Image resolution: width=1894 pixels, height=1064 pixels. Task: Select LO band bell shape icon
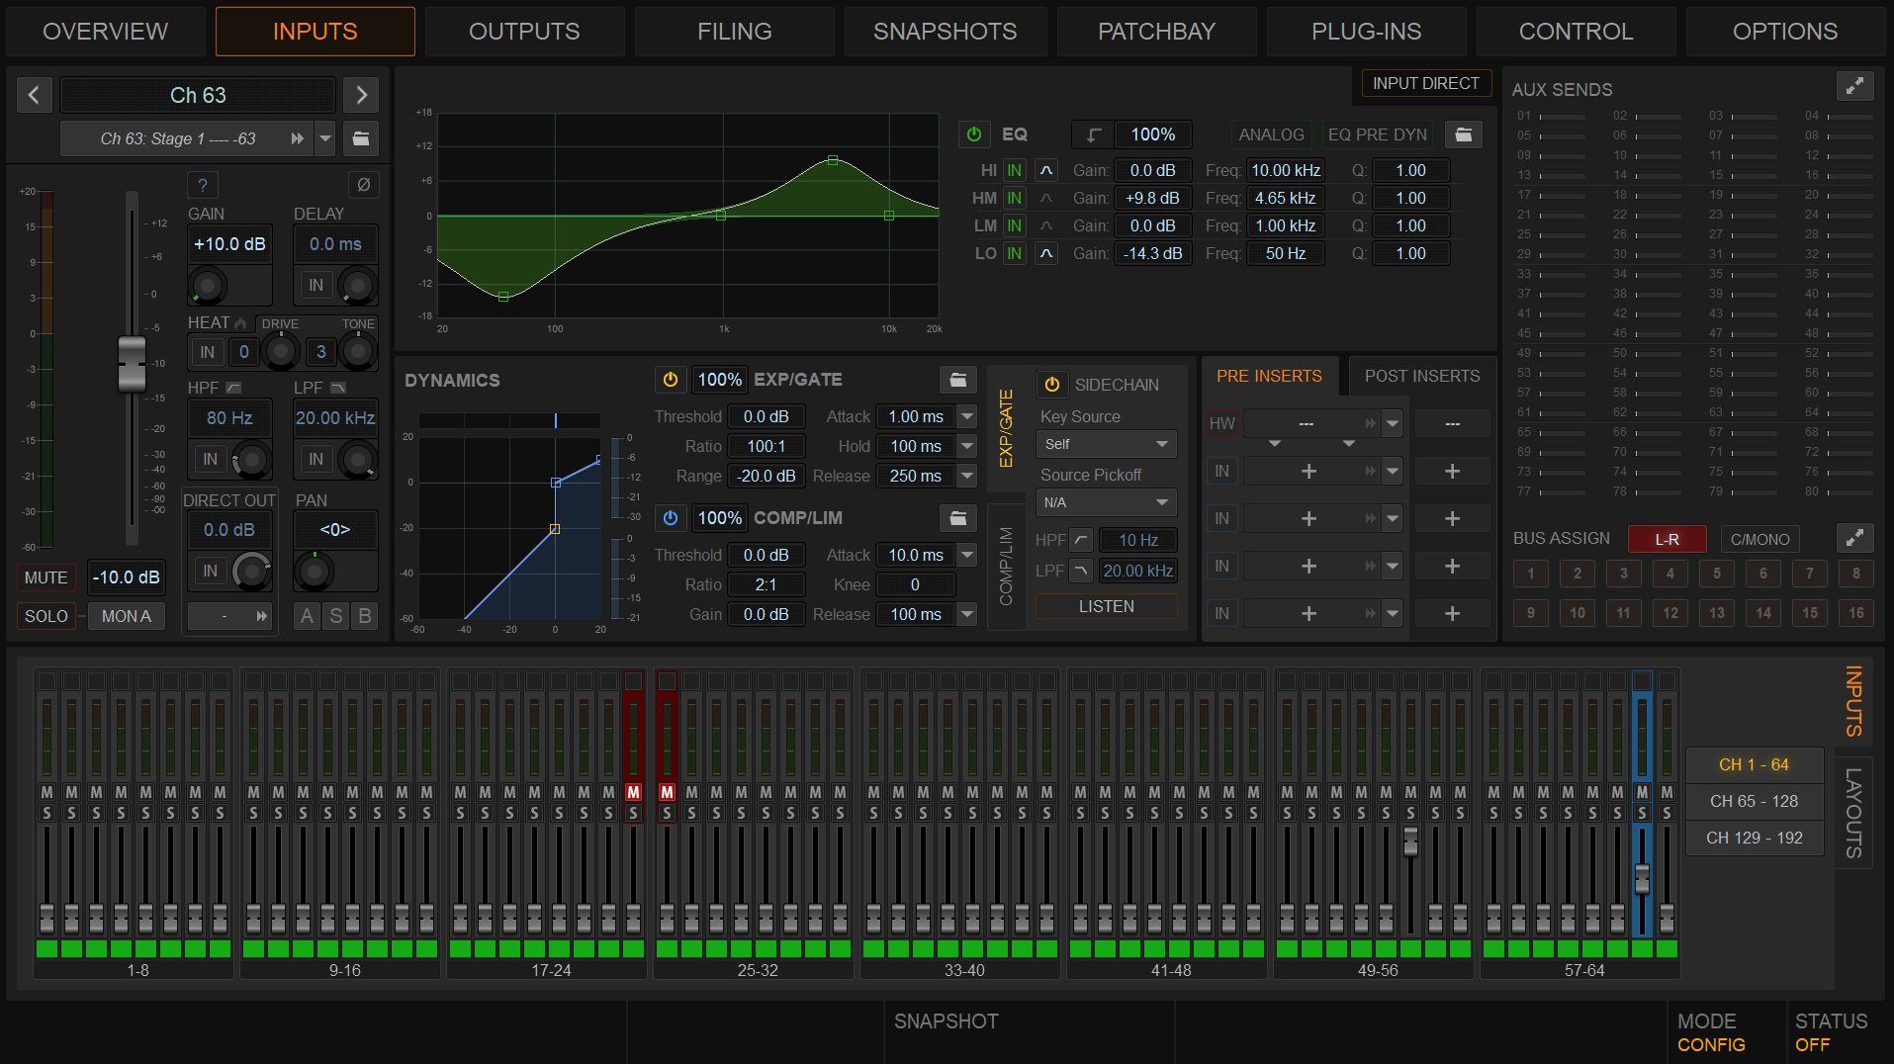(x=1046, y=254)
